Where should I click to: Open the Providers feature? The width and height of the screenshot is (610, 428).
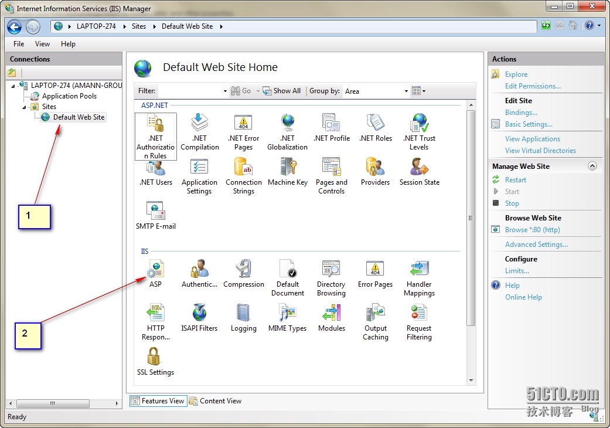pyautogui.click(x=376, y=172)
